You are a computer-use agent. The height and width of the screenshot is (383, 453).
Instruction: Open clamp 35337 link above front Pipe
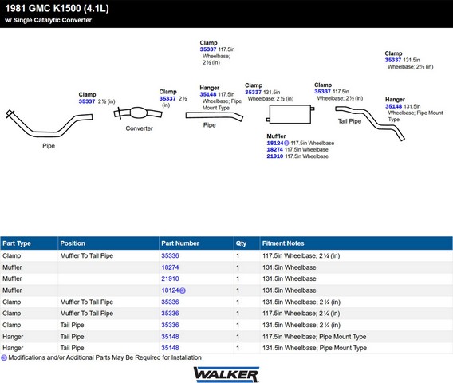coord(87,101)
